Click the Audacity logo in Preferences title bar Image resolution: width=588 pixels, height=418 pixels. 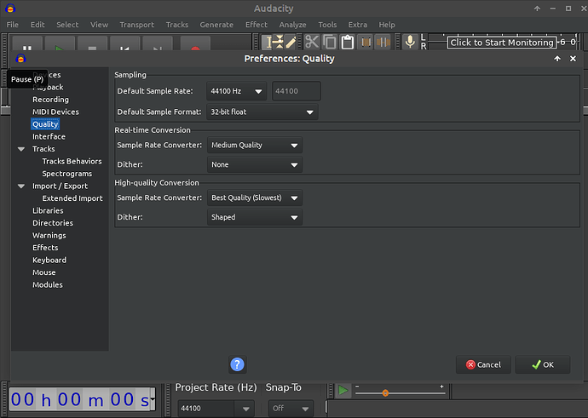[20, 59]
